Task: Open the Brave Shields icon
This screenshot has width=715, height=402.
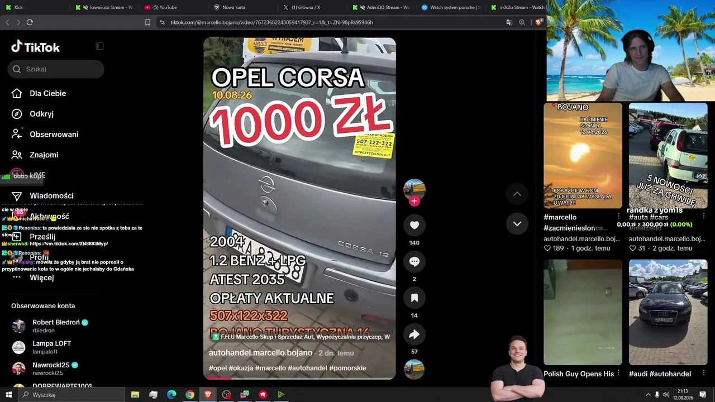Action: 538,22
